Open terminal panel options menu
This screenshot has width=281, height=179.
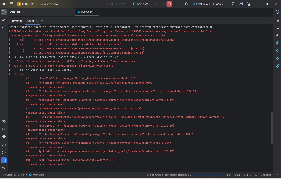click(x=264, y=21)
